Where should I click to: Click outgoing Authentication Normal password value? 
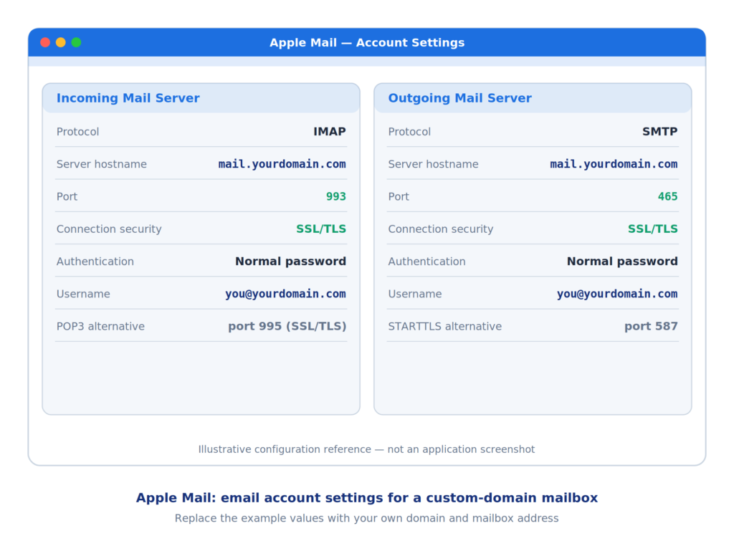[x=622, y=262]
